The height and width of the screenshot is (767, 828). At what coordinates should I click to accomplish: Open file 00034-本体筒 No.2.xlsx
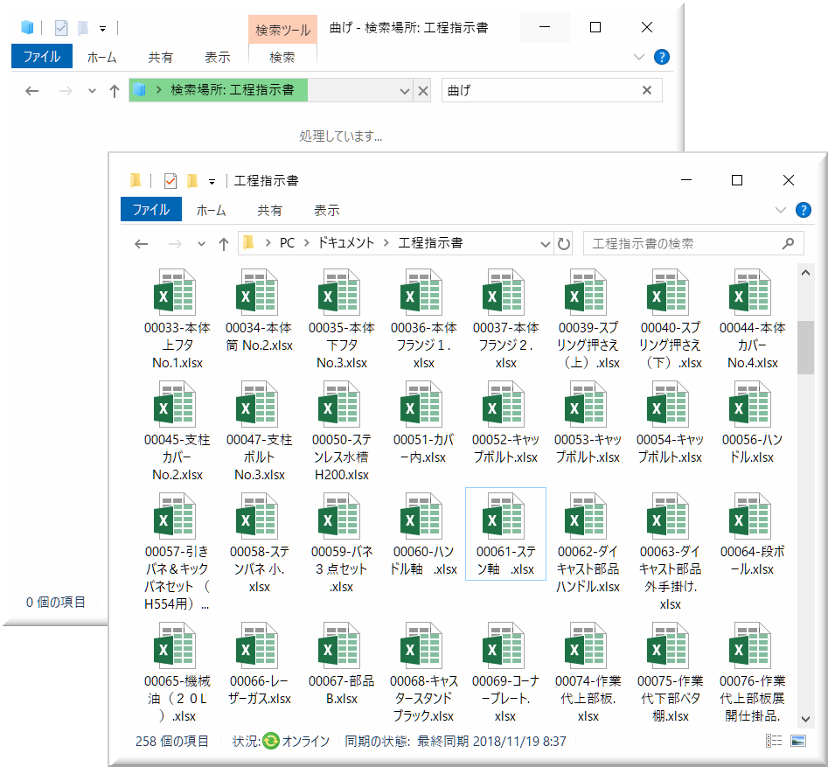point(259,310)
